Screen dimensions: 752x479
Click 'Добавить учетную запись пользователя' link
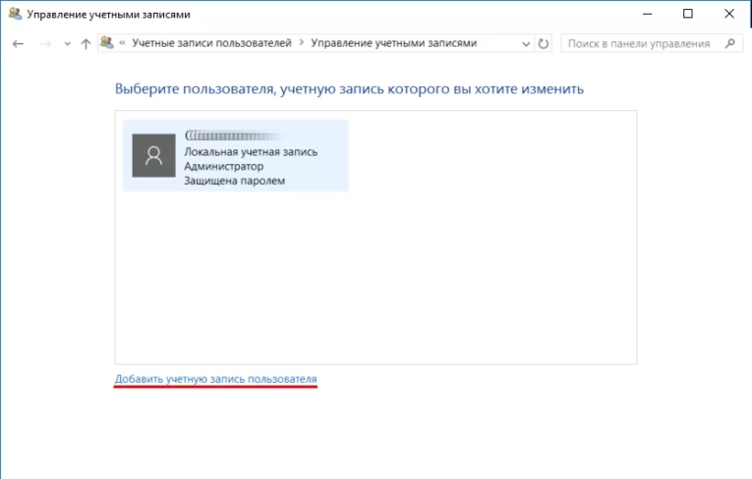pos(215,378)
